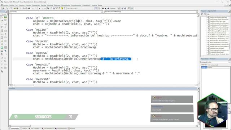The image size is (231, 130).
Task: Select the TextBox control in the toolbox
Action: pyautogui.click(x=5, y=21)
